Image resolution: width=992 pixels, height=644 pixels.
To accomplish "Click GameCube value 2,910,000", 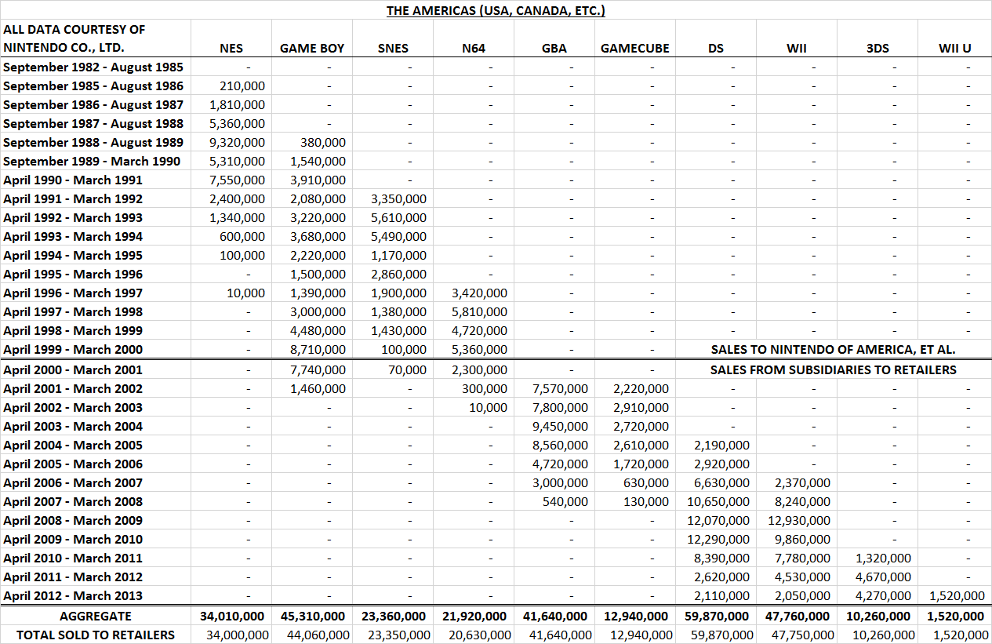I will tap(641, 407).
